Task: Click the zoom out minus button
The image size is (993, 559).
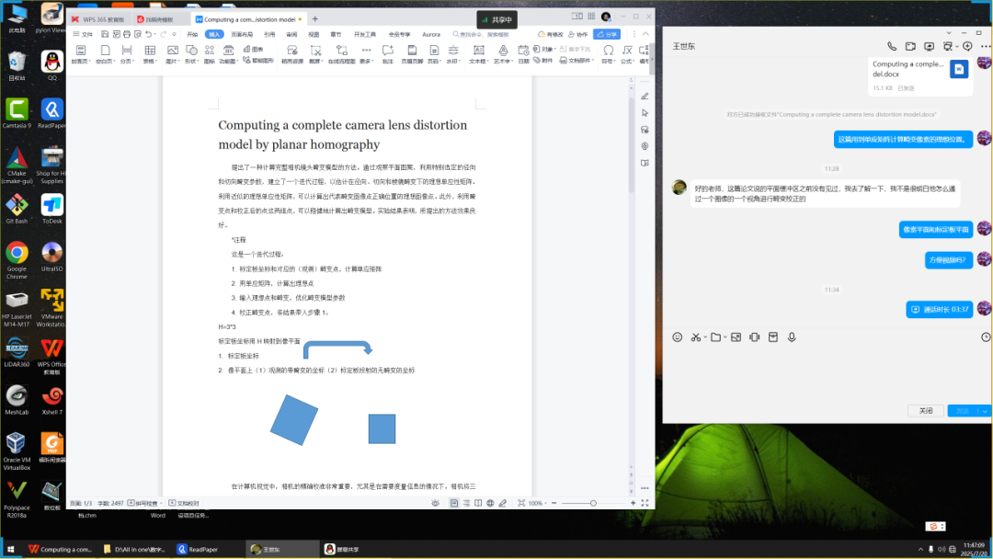Action: tap(554, 503)
